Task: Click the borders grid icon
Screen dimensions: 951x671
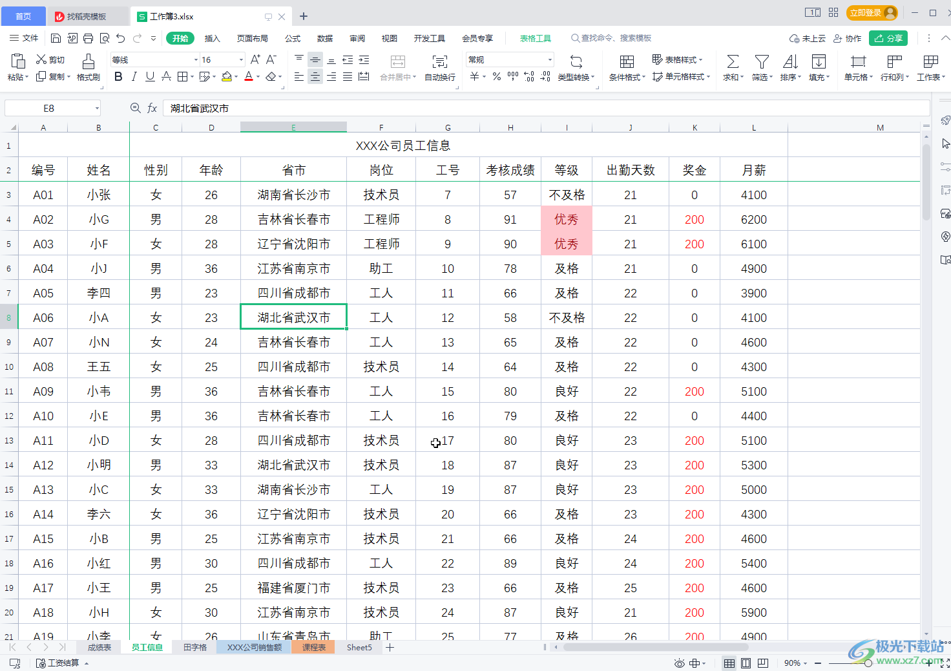Action: click(182, 76)
